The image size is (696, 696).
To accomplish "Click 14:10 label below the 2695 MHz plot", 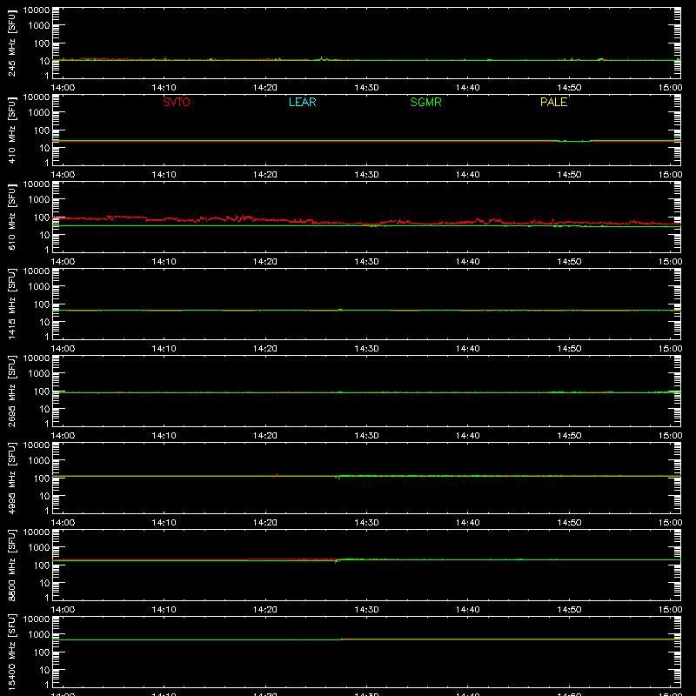I will click(x=164, y=436).
